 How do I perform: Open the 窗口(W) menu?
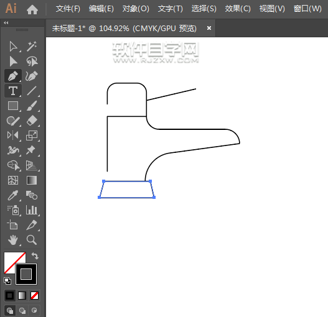[307, 9]
